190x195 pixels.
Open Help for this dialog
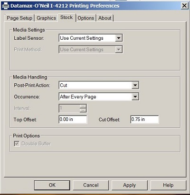point(168,185)
